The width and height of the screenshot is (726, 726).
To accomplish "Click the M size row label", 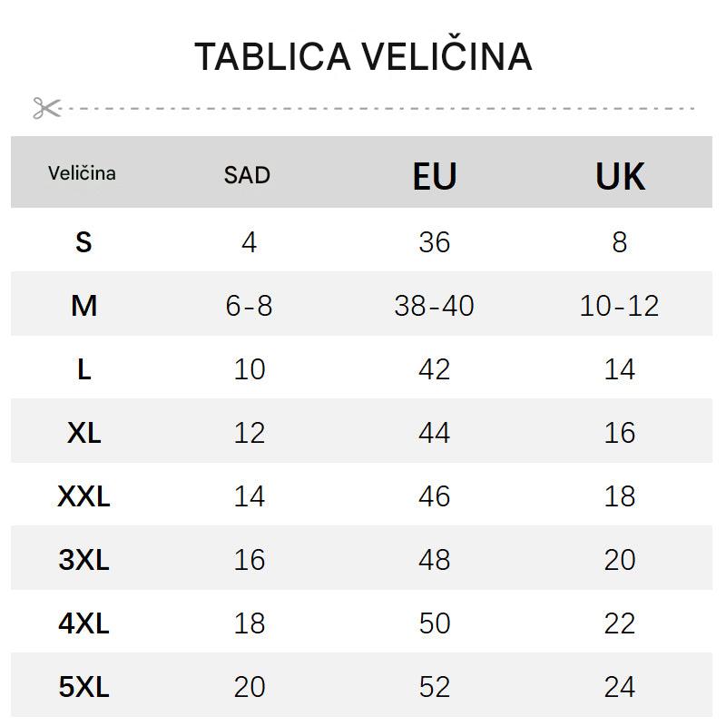I will pyautogui.click(x=83, y=306).
